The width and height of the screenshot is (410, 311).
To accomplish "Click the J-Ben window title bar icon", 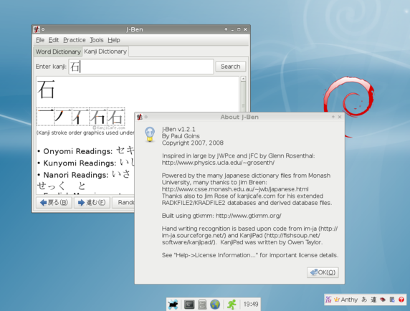I will pyautogui.click(x=37, y=29).
